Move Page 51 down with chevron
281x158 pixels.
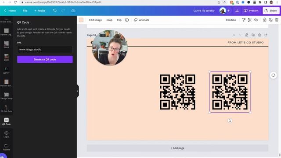(240, 35)
